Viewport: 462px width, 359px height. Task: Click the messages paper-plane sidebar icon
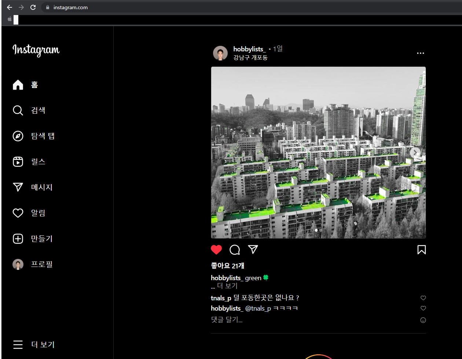[x=18, y=187]
